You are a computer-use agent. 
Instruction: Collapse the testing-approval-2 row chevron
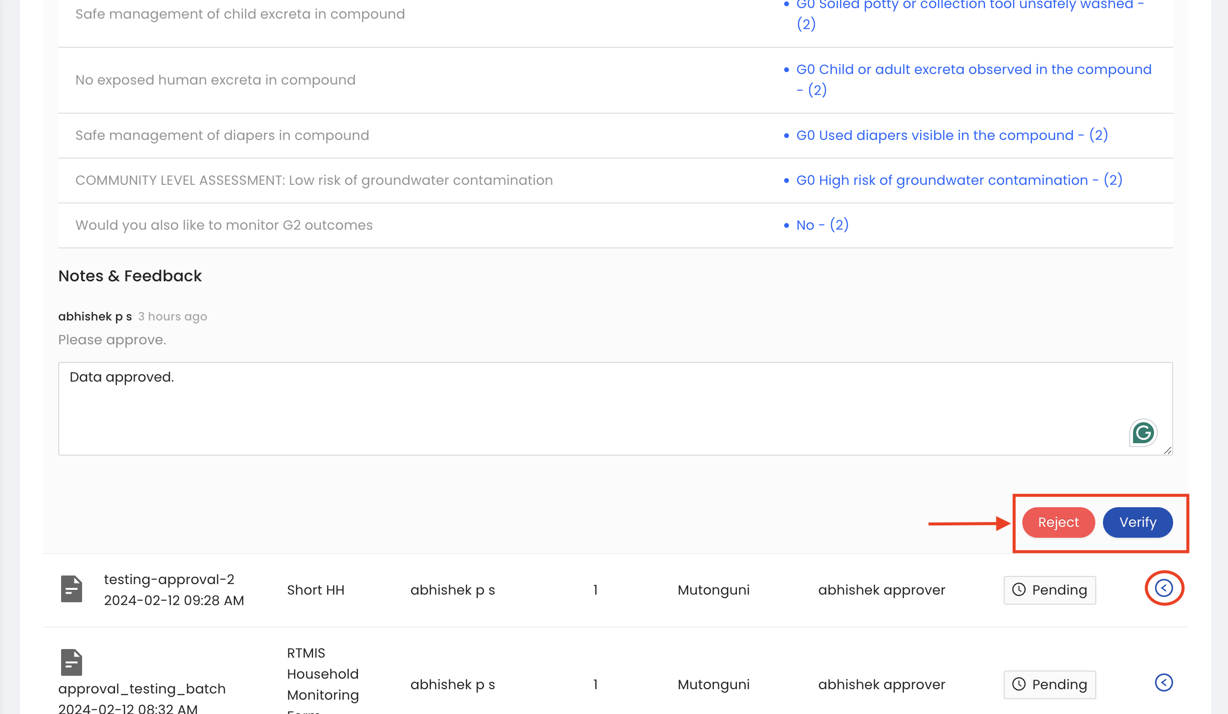(x=1164, y=588)
